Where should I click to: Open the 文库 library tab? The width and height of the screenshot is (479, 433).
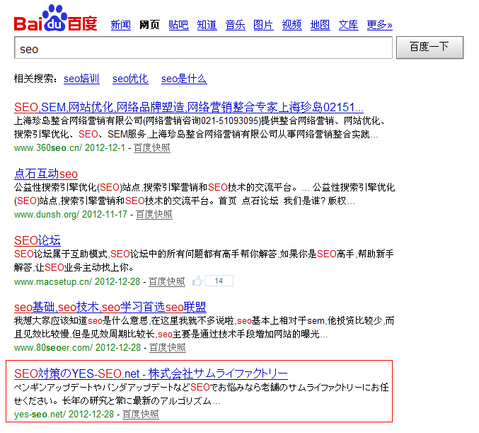click(348, 25)
